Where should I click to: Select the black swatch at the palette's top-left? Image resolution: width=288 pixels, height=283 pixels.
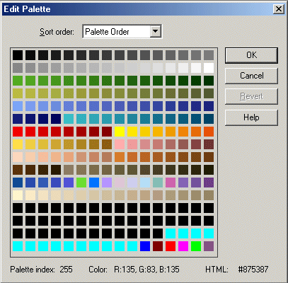point(18,55)
